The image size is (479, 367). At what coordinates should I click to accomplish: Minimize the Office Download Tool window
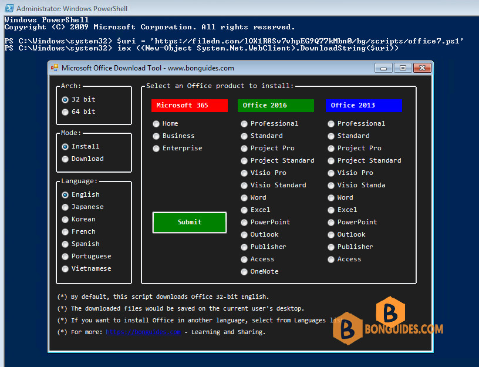click(x=384, y=68)
